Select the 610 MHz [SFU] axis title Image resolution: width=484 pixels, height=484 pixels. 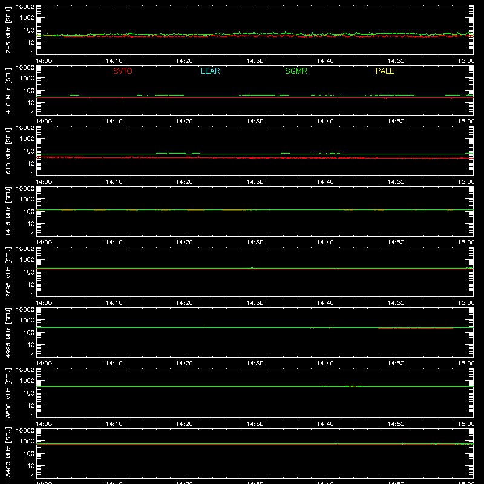8,151
